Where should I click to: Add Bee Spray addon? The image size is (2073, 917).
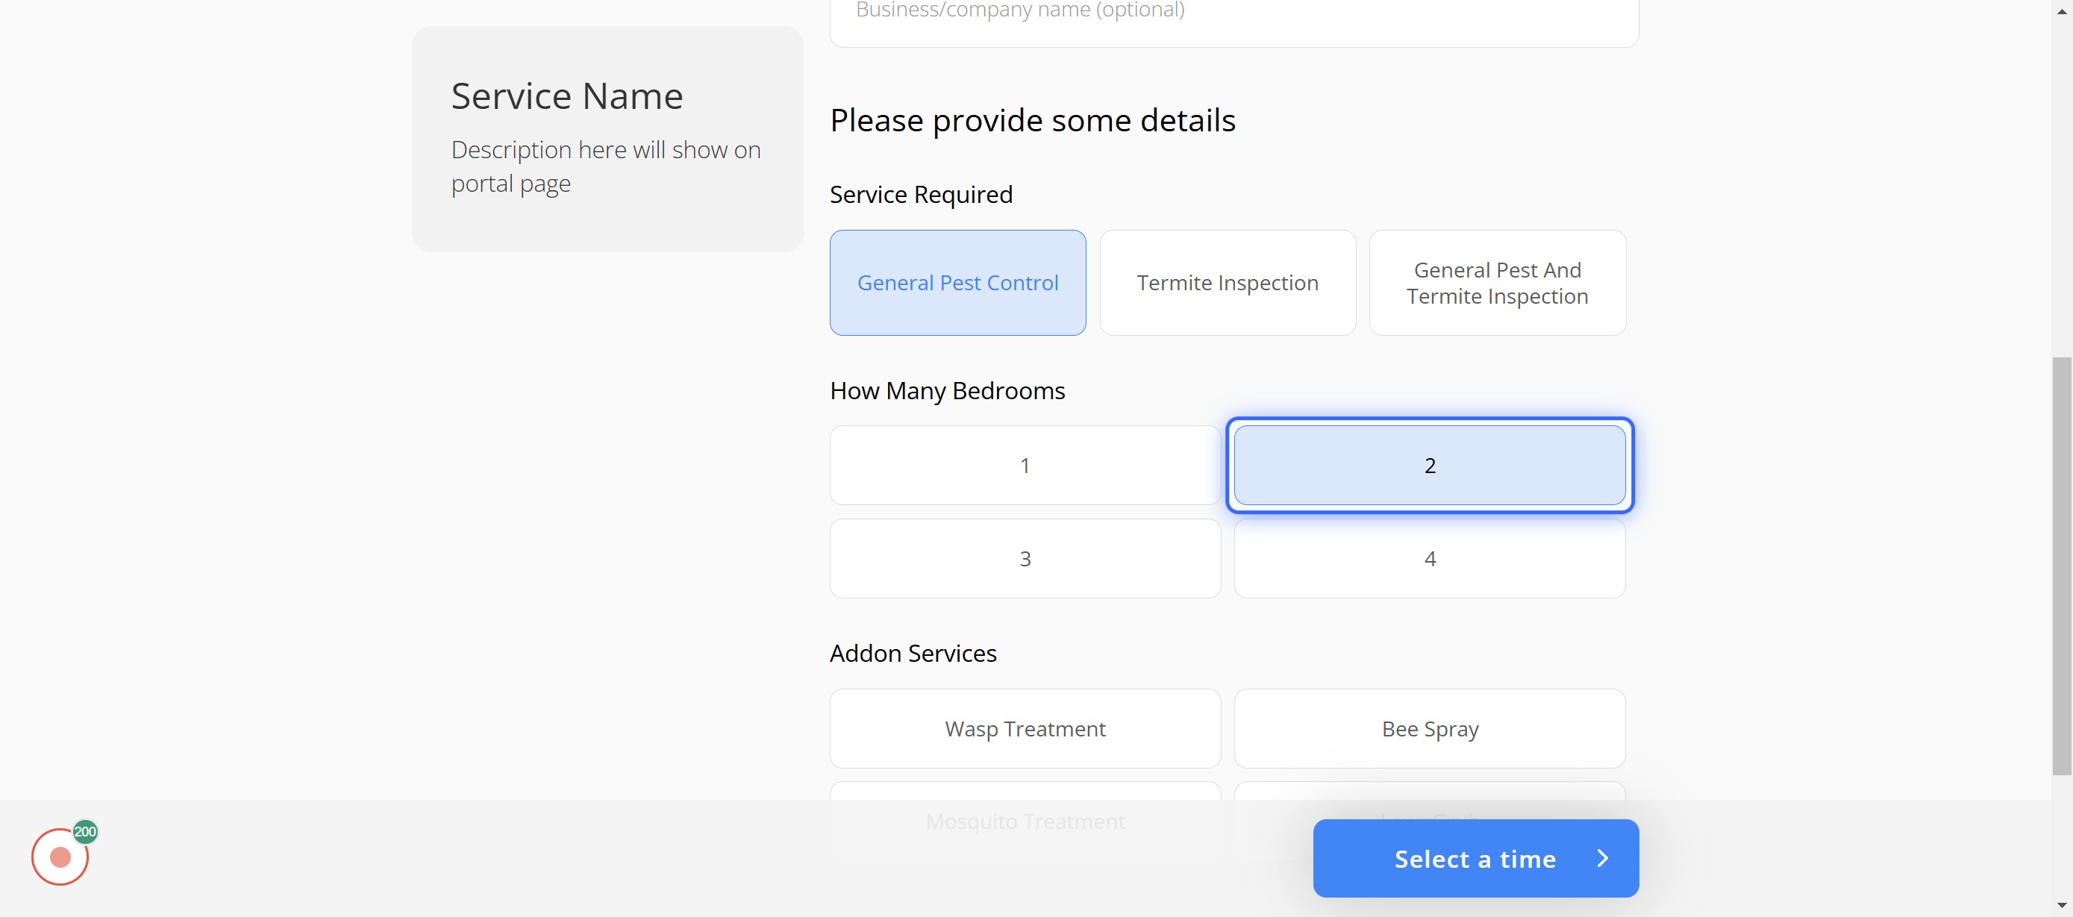[1429, 729]
